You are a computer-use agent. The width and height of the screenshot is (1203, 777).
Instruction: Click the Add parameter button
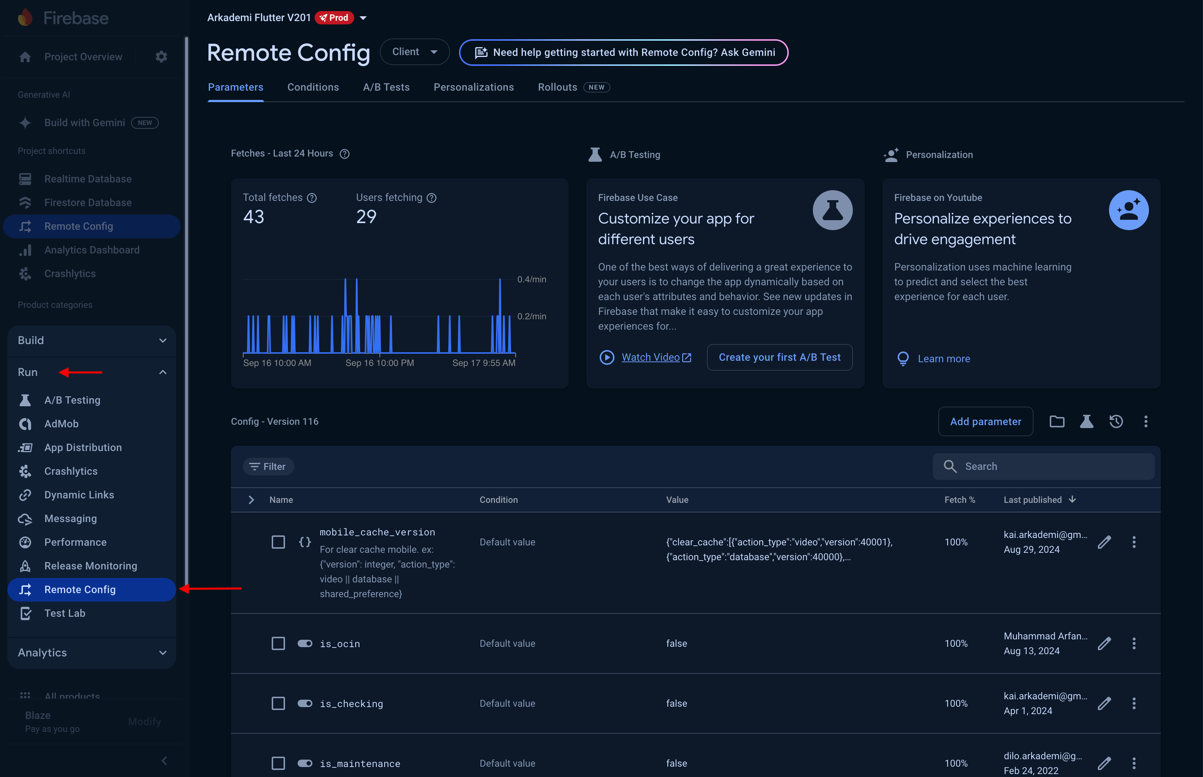click(x=985, y=421)
